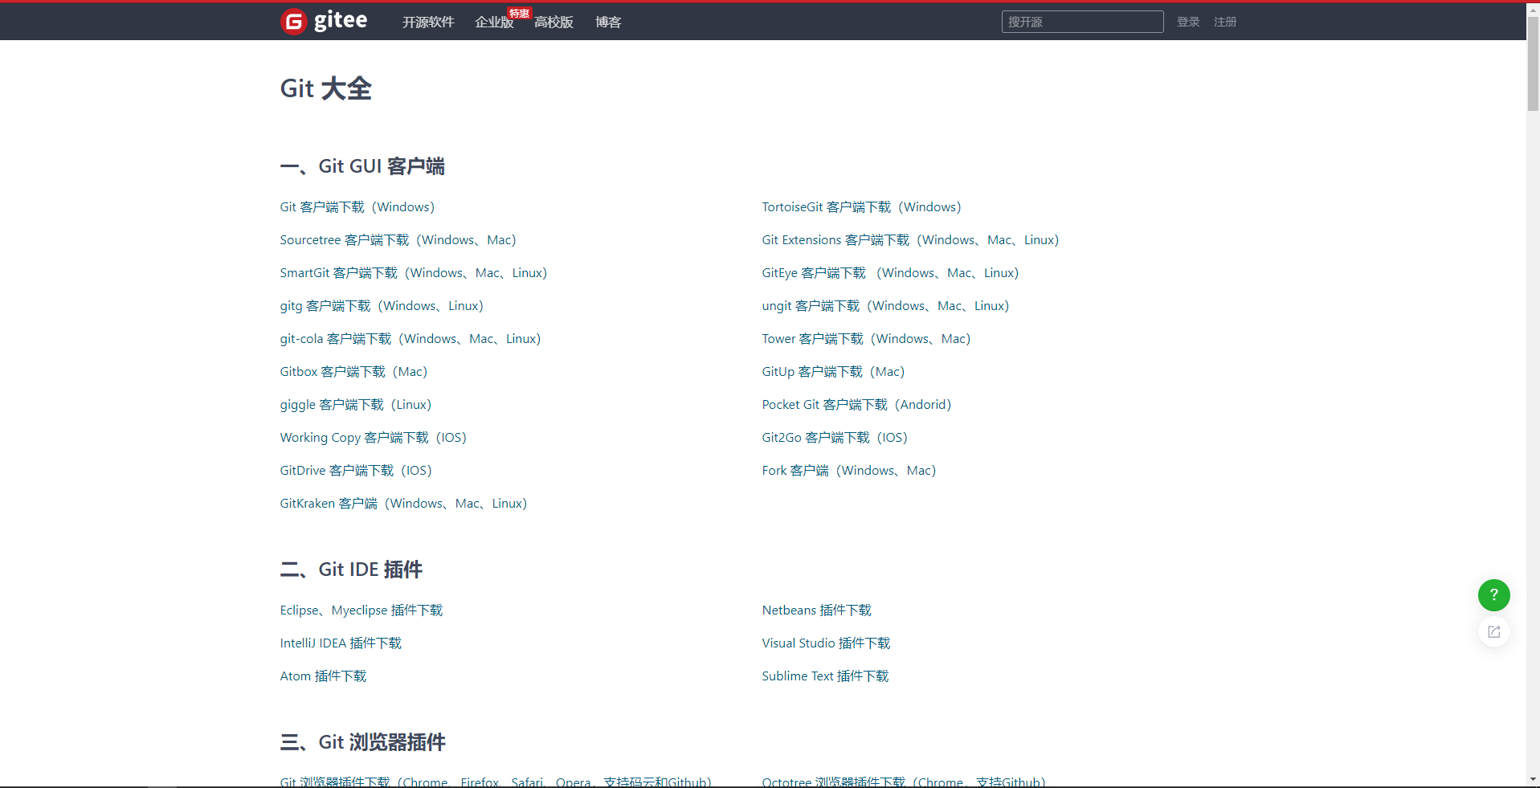Open Tower 客户端下载 link
1540x788 pixels.
867,339
